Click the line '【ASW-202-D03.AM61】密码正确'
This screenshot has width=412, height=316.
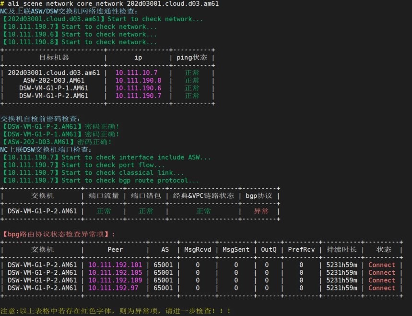tap(57, 142)
